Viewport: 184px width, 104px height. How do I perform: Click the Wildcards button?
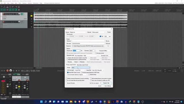click(x=108, y=44)
